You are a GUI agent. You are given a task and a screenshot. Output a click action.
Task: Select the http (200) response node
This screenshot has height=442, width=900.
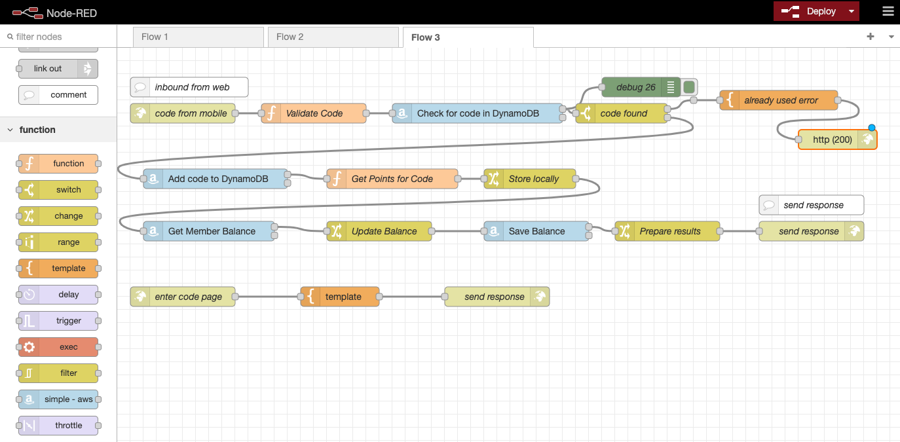[838, 139]
